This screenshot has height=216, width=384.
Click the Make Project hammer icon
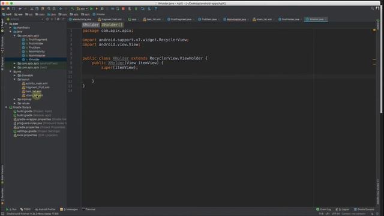pos(73,8)
